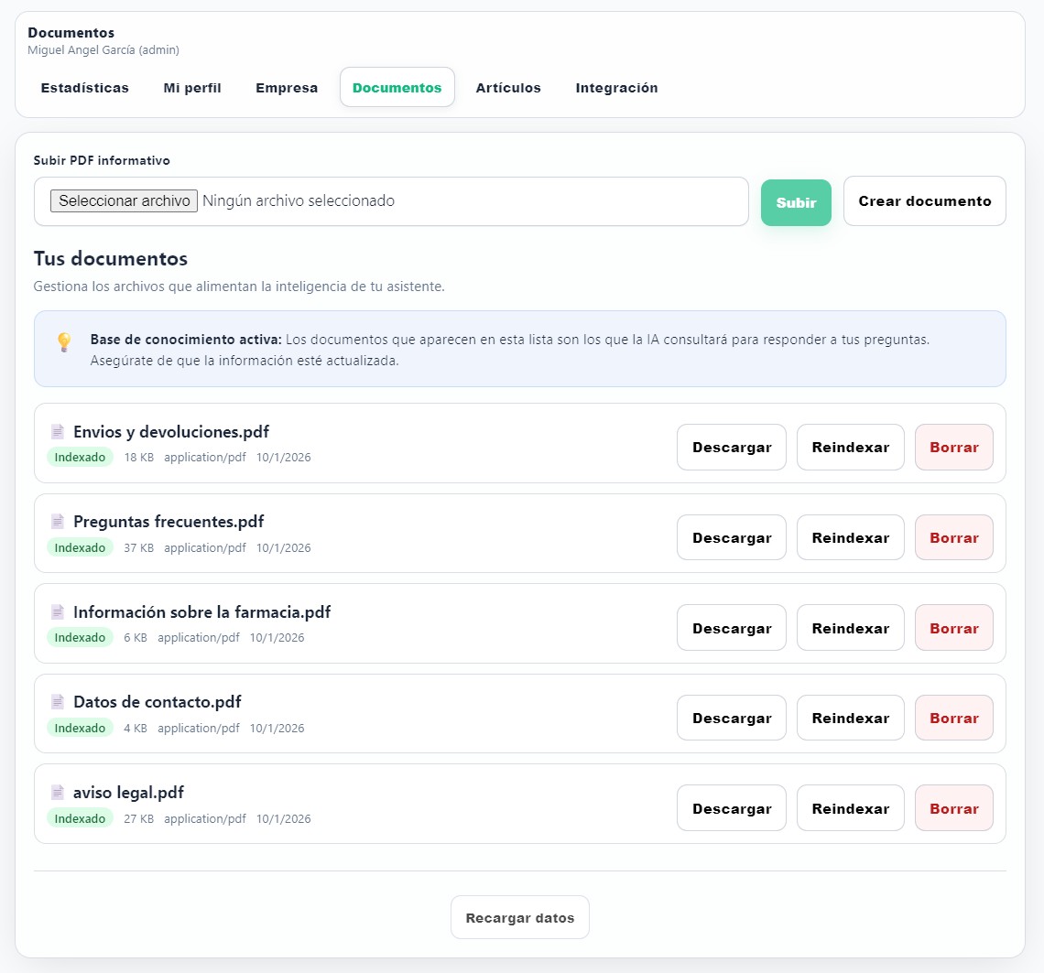Image resolution: width=1044 pixels, height=973 pixels.
Task: Reindex the Datos de contacto.pdf file
Action: [x=850, y=719]
